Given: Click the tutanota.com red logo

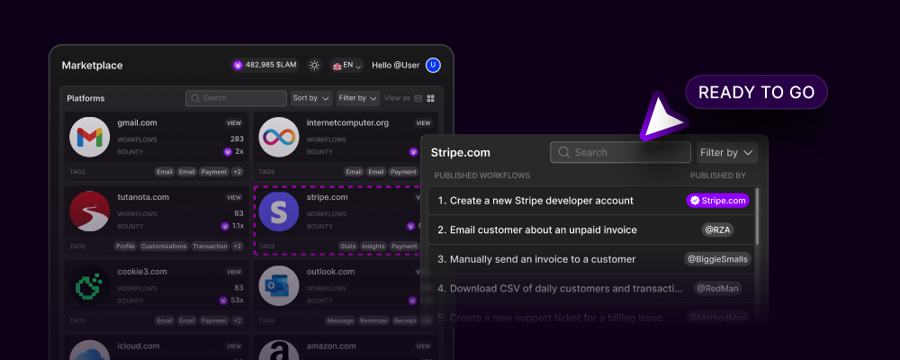Looking at the screenshot, I should click(x=89, y=211).
